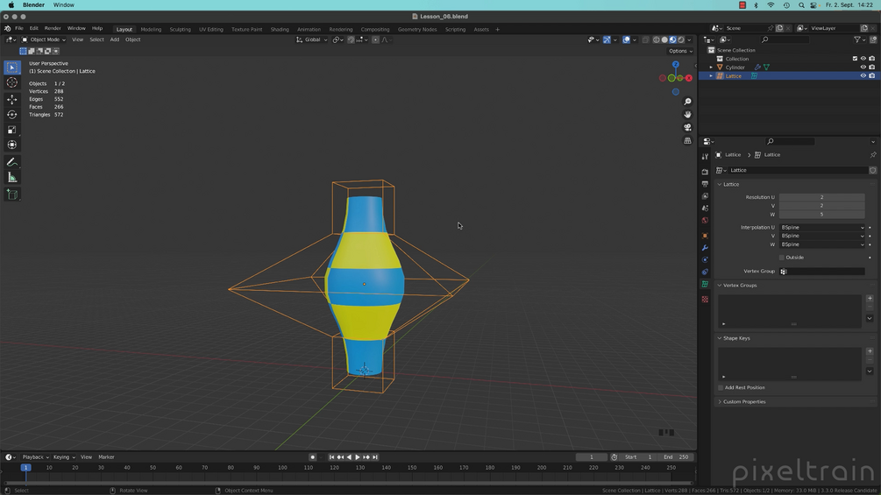The height and width of the screenshot is (495, 881).
Task: Open the Object properties orange square tab
Action: [705, 235]
